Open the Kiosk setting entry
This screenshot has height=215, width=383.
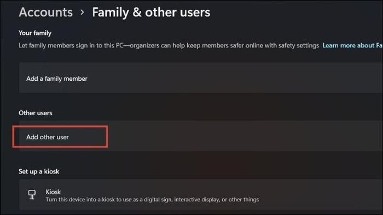point(201,195)
